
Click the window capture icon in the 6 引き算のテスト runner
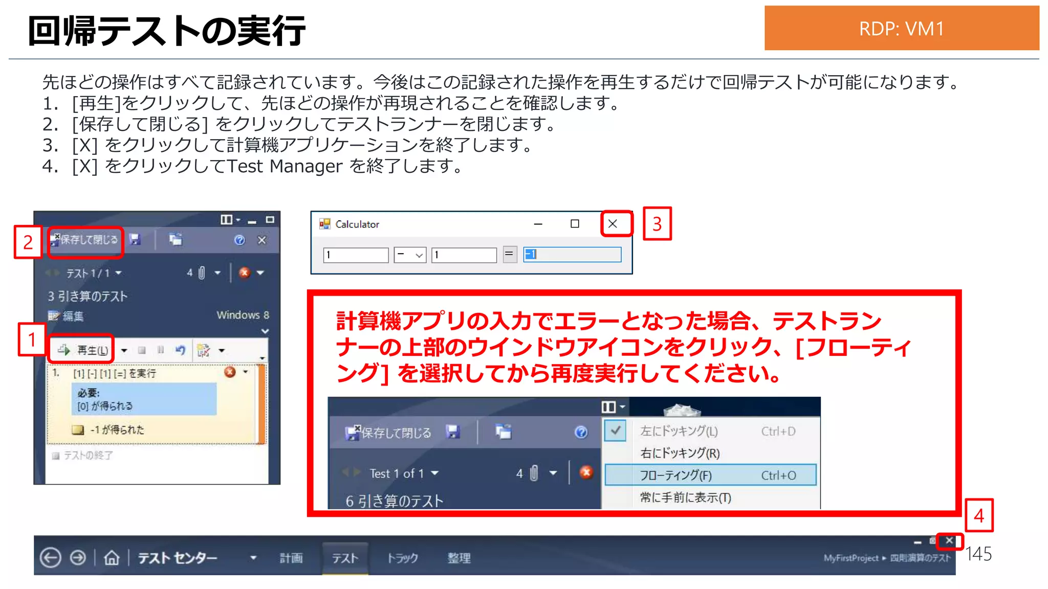tap(504, 432)
